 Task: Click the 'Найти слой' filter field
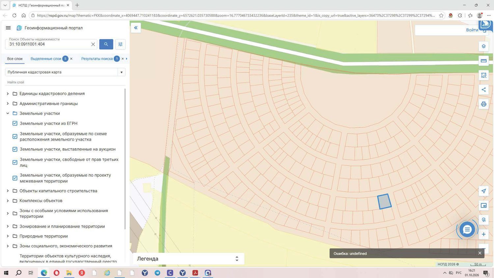65,82
